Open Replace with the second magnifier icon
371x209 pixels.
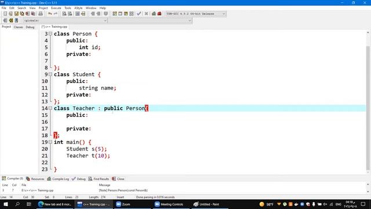70,14
